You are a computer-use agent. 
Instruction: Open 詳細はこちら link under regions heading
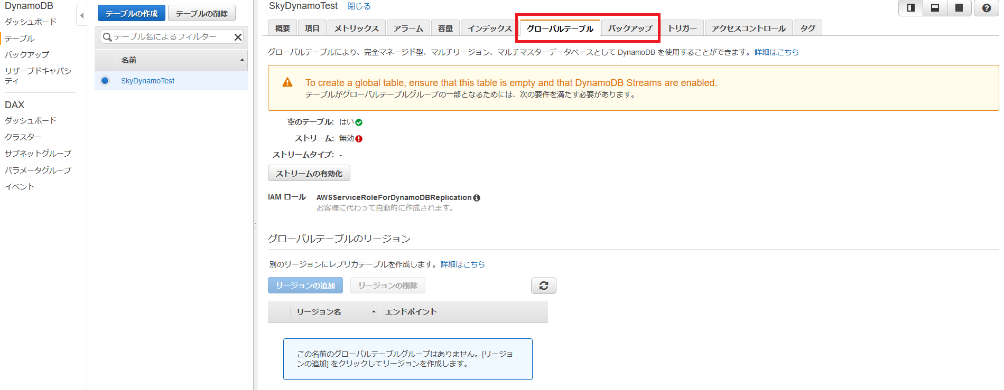[x=463, y=264]
